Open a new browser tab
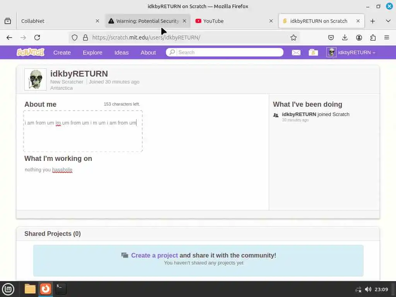396x297 pixels. pos(372,21)
